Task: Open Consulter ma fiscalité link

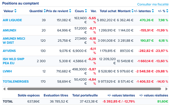Action: pos(153,4)
